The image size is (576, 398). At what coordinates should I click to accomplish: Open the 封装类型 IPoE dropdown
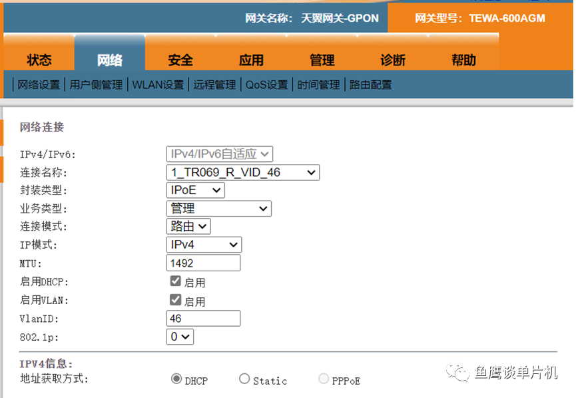coord(195,190)
